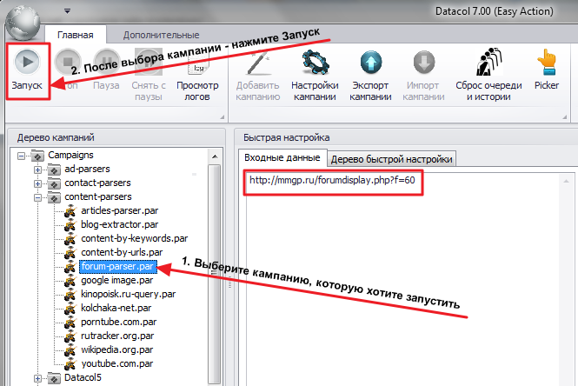Select the Campaigns folder icon
Image resolution: width=578 pixels, height=386 pixels.
pyautogui.click(x=37, y=156)
